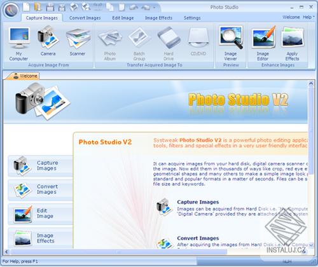Open the Help dropdown menu
This screenshot has height=267, width=318.
tap(308, 17)
